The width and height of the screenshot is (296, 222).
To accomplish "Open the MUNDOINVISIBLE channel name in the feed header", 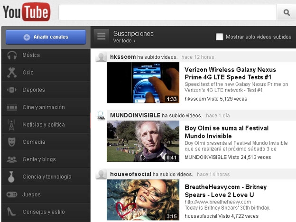I will click(x=135, y=115).
